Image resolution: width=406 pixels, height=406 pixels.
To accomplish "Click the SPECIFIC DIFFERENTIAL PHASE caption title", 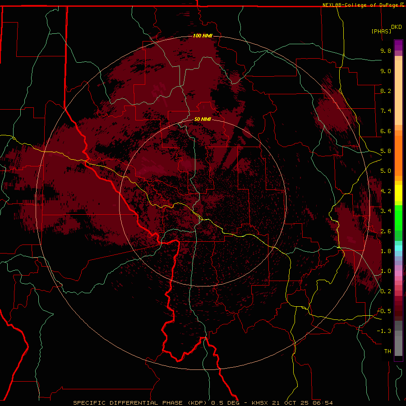I will pos(140,403).
